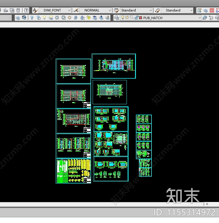Open the NORMAL dimension style dropdown
The image size is (219, 223).
coord(95,10)
